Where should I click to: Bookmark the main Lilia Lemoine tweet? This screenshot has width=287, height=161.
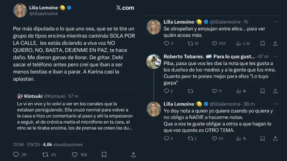point(104,155)
